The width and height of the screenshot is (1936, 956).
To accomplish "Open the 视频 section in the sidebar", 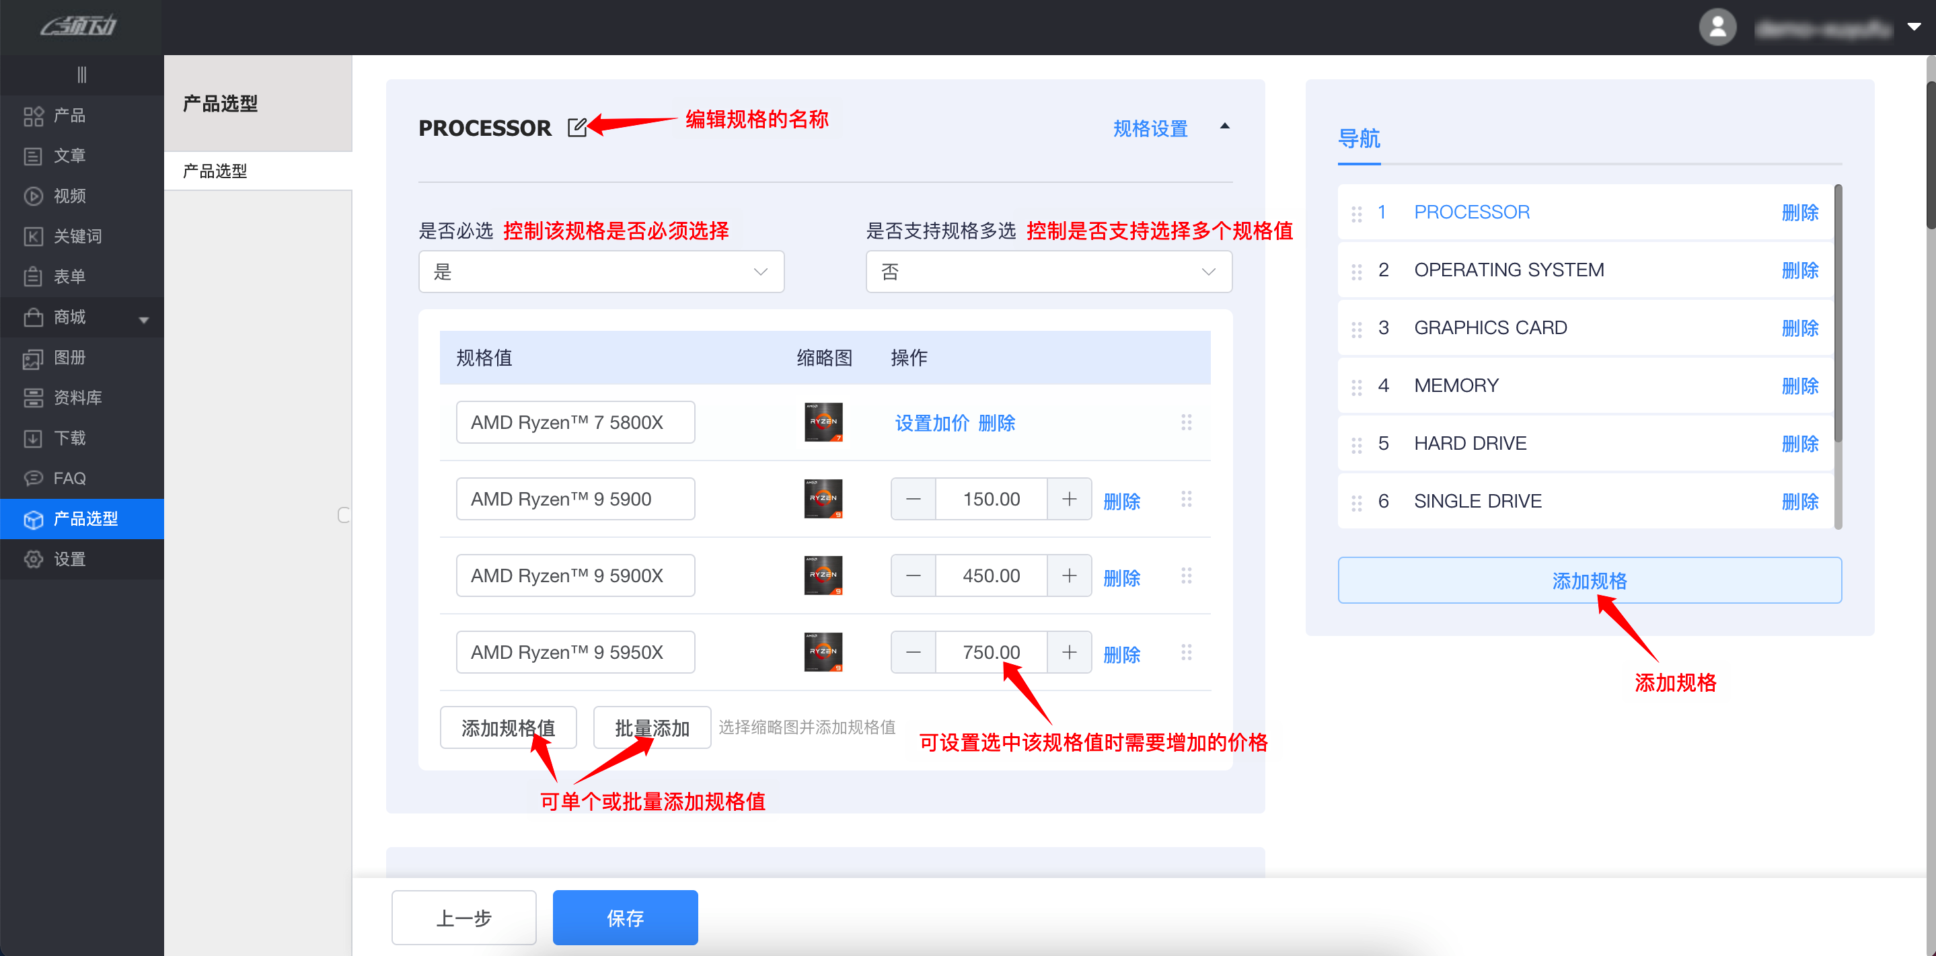I will [69, 195].
